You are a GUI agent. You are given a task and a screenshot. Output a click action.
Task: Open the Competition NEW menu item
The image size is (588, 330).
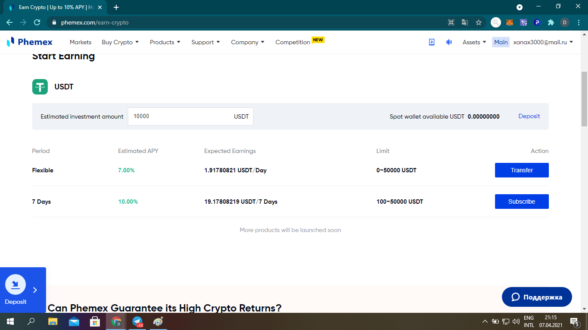click(300, 42)
